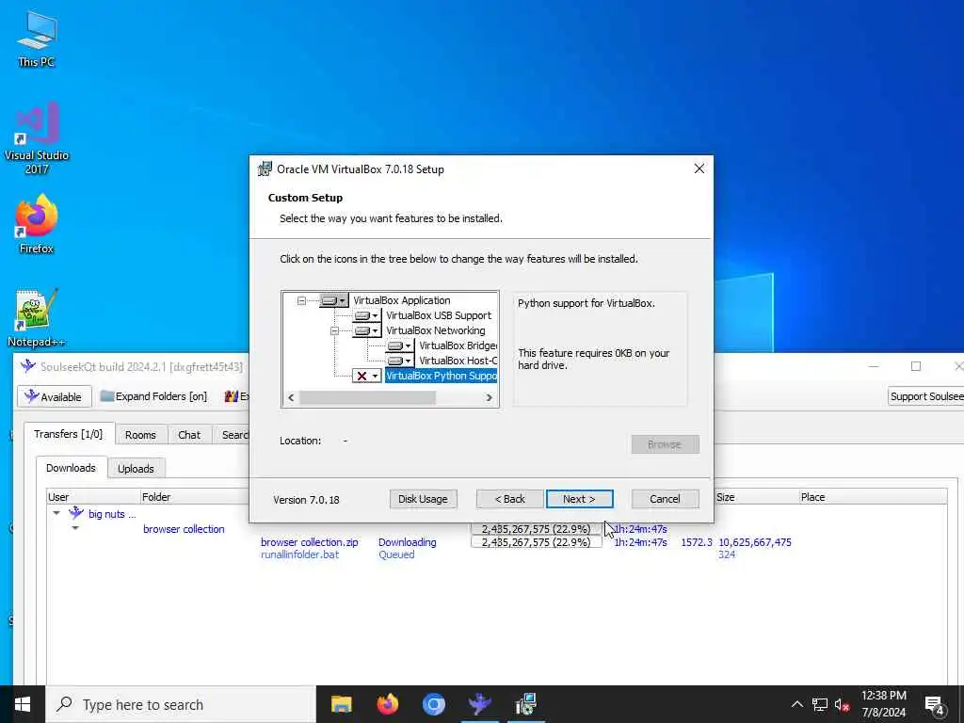Image resolution: width=964 pixels, height=723 pixels.
Task: Click the browser collection folder progress bar
Action: 536,528
